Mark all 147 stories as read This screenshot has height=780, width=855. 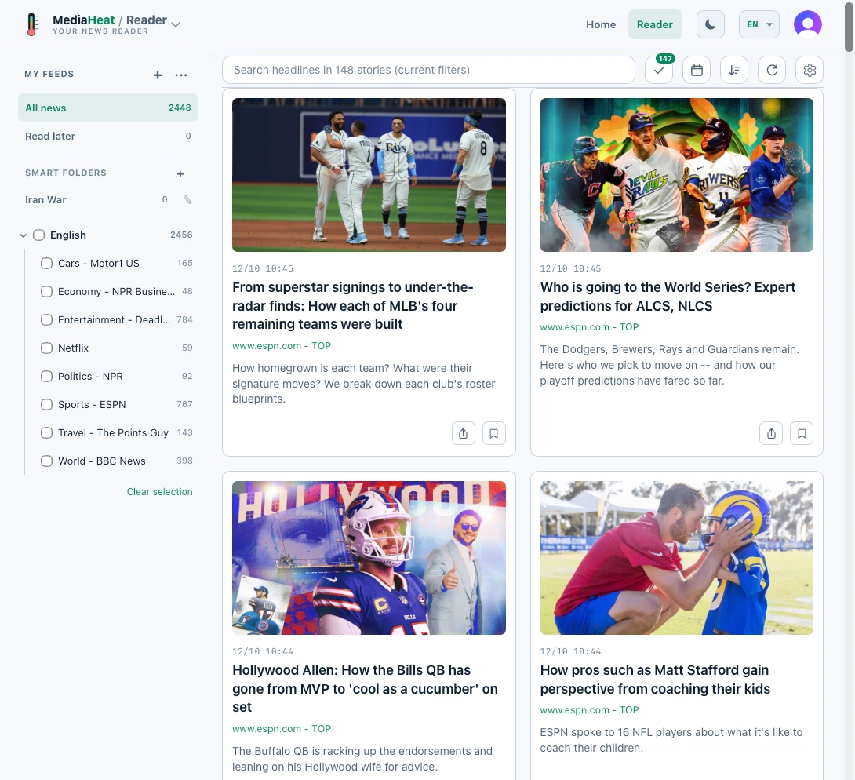click(659, 70)
